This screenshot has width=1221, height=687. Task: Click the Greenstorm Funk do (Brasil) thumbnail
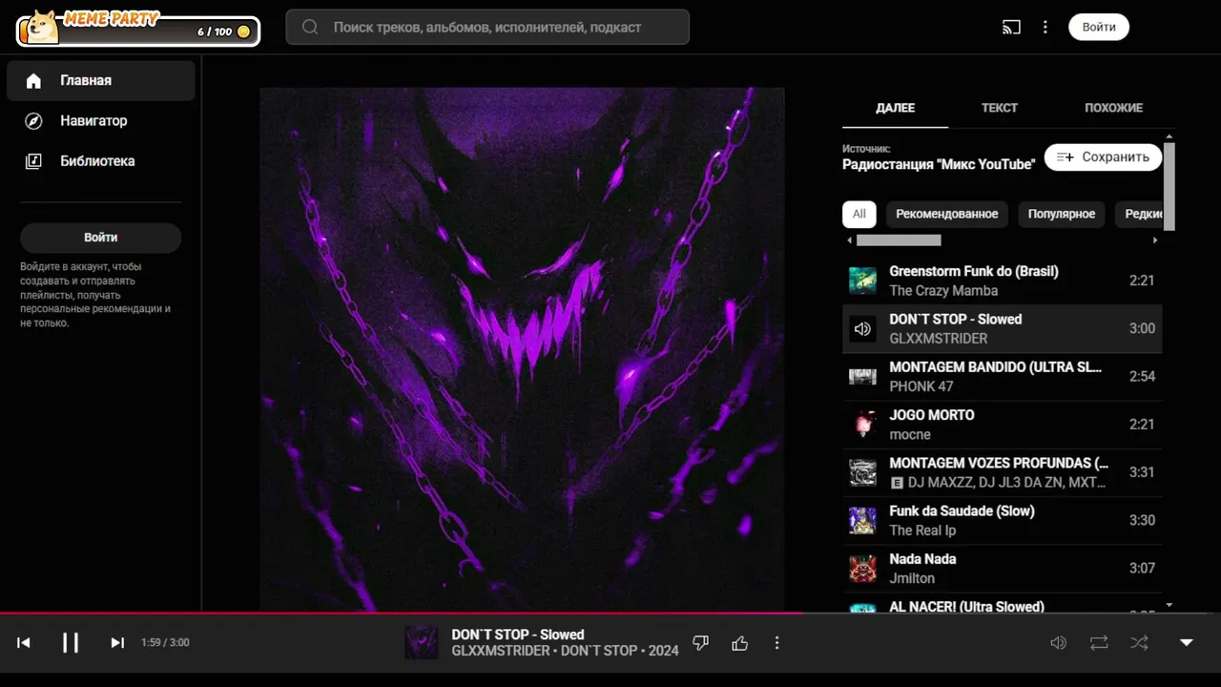(862, 281)
